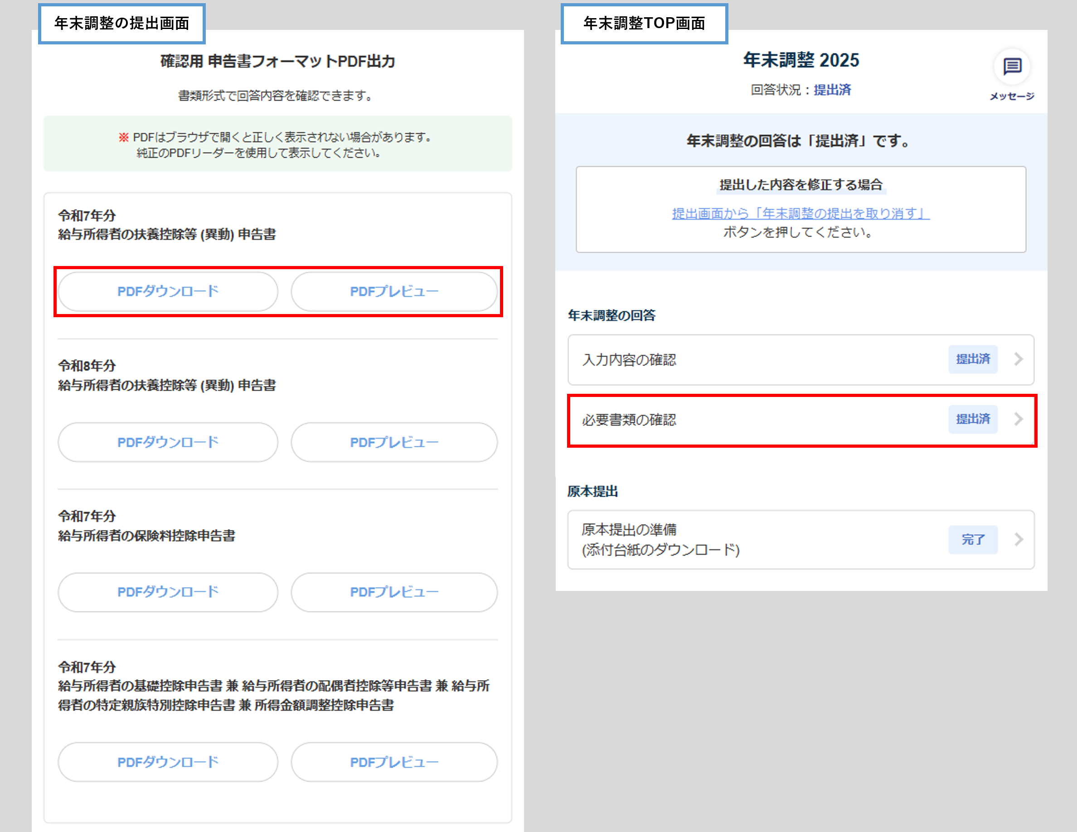Open 必要書類の確認 item
The height and width of the screenshot is (832, 1077).
(x=629, y=420)
